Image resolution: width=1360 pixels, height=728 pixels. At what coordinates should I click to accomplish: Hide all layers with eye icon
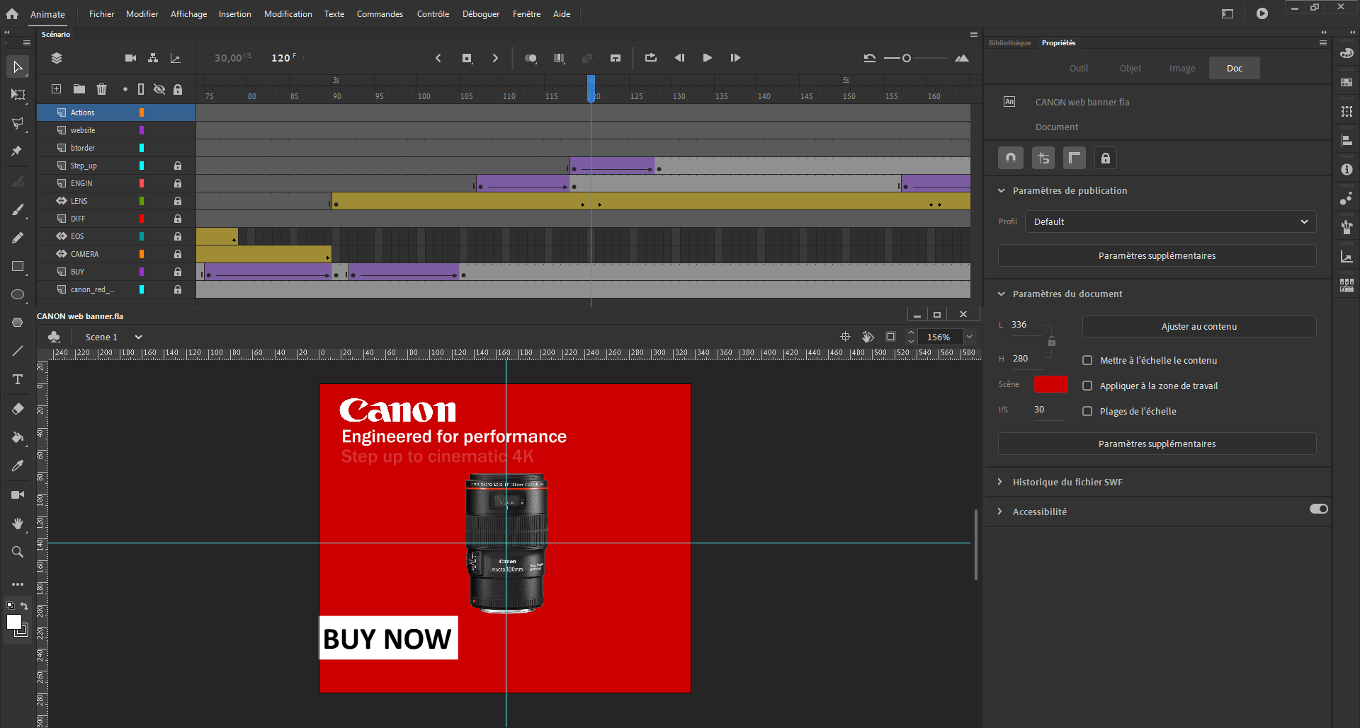[x=159, y=89]
